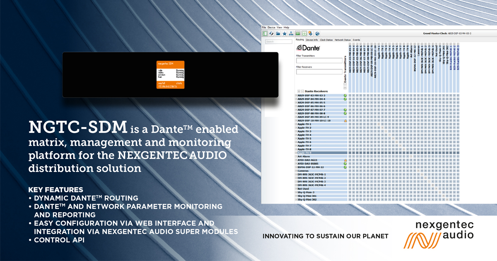The width and height of the screenshot is (497, 261).
Task: Click green check status of AB29-DSP-03-MH-03-3
Action: 345,95
